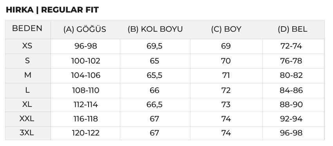333x146 pixels.
Task: Click the S size row label
Action: point(27,61)
